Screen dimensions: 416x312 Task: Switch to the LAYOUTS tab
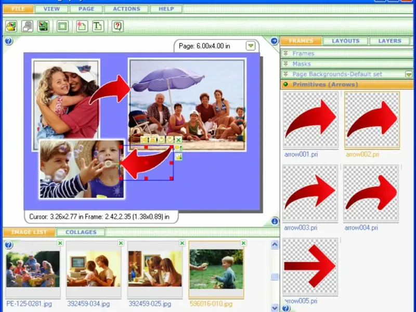[x=345, y=41]
